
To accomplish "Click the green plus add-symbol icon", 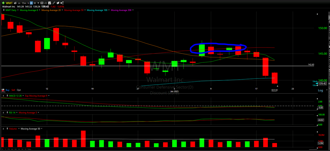I will [3, 3].
